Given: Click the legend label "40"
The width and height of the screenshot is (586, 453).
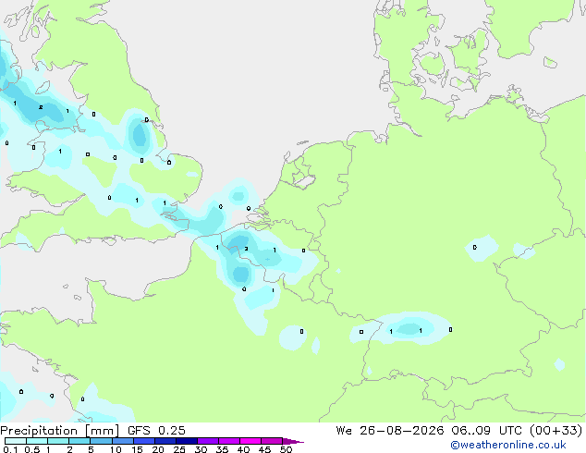Looking at the screenshot, I should (243, 449).
